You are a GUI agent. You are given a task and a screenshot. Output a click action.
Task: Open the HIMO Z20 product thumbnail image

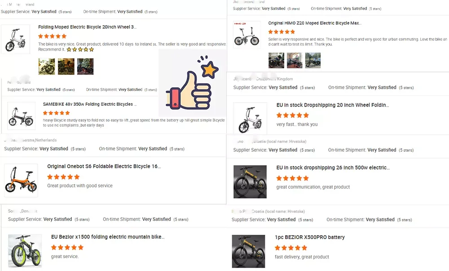(x=247, y=34)
